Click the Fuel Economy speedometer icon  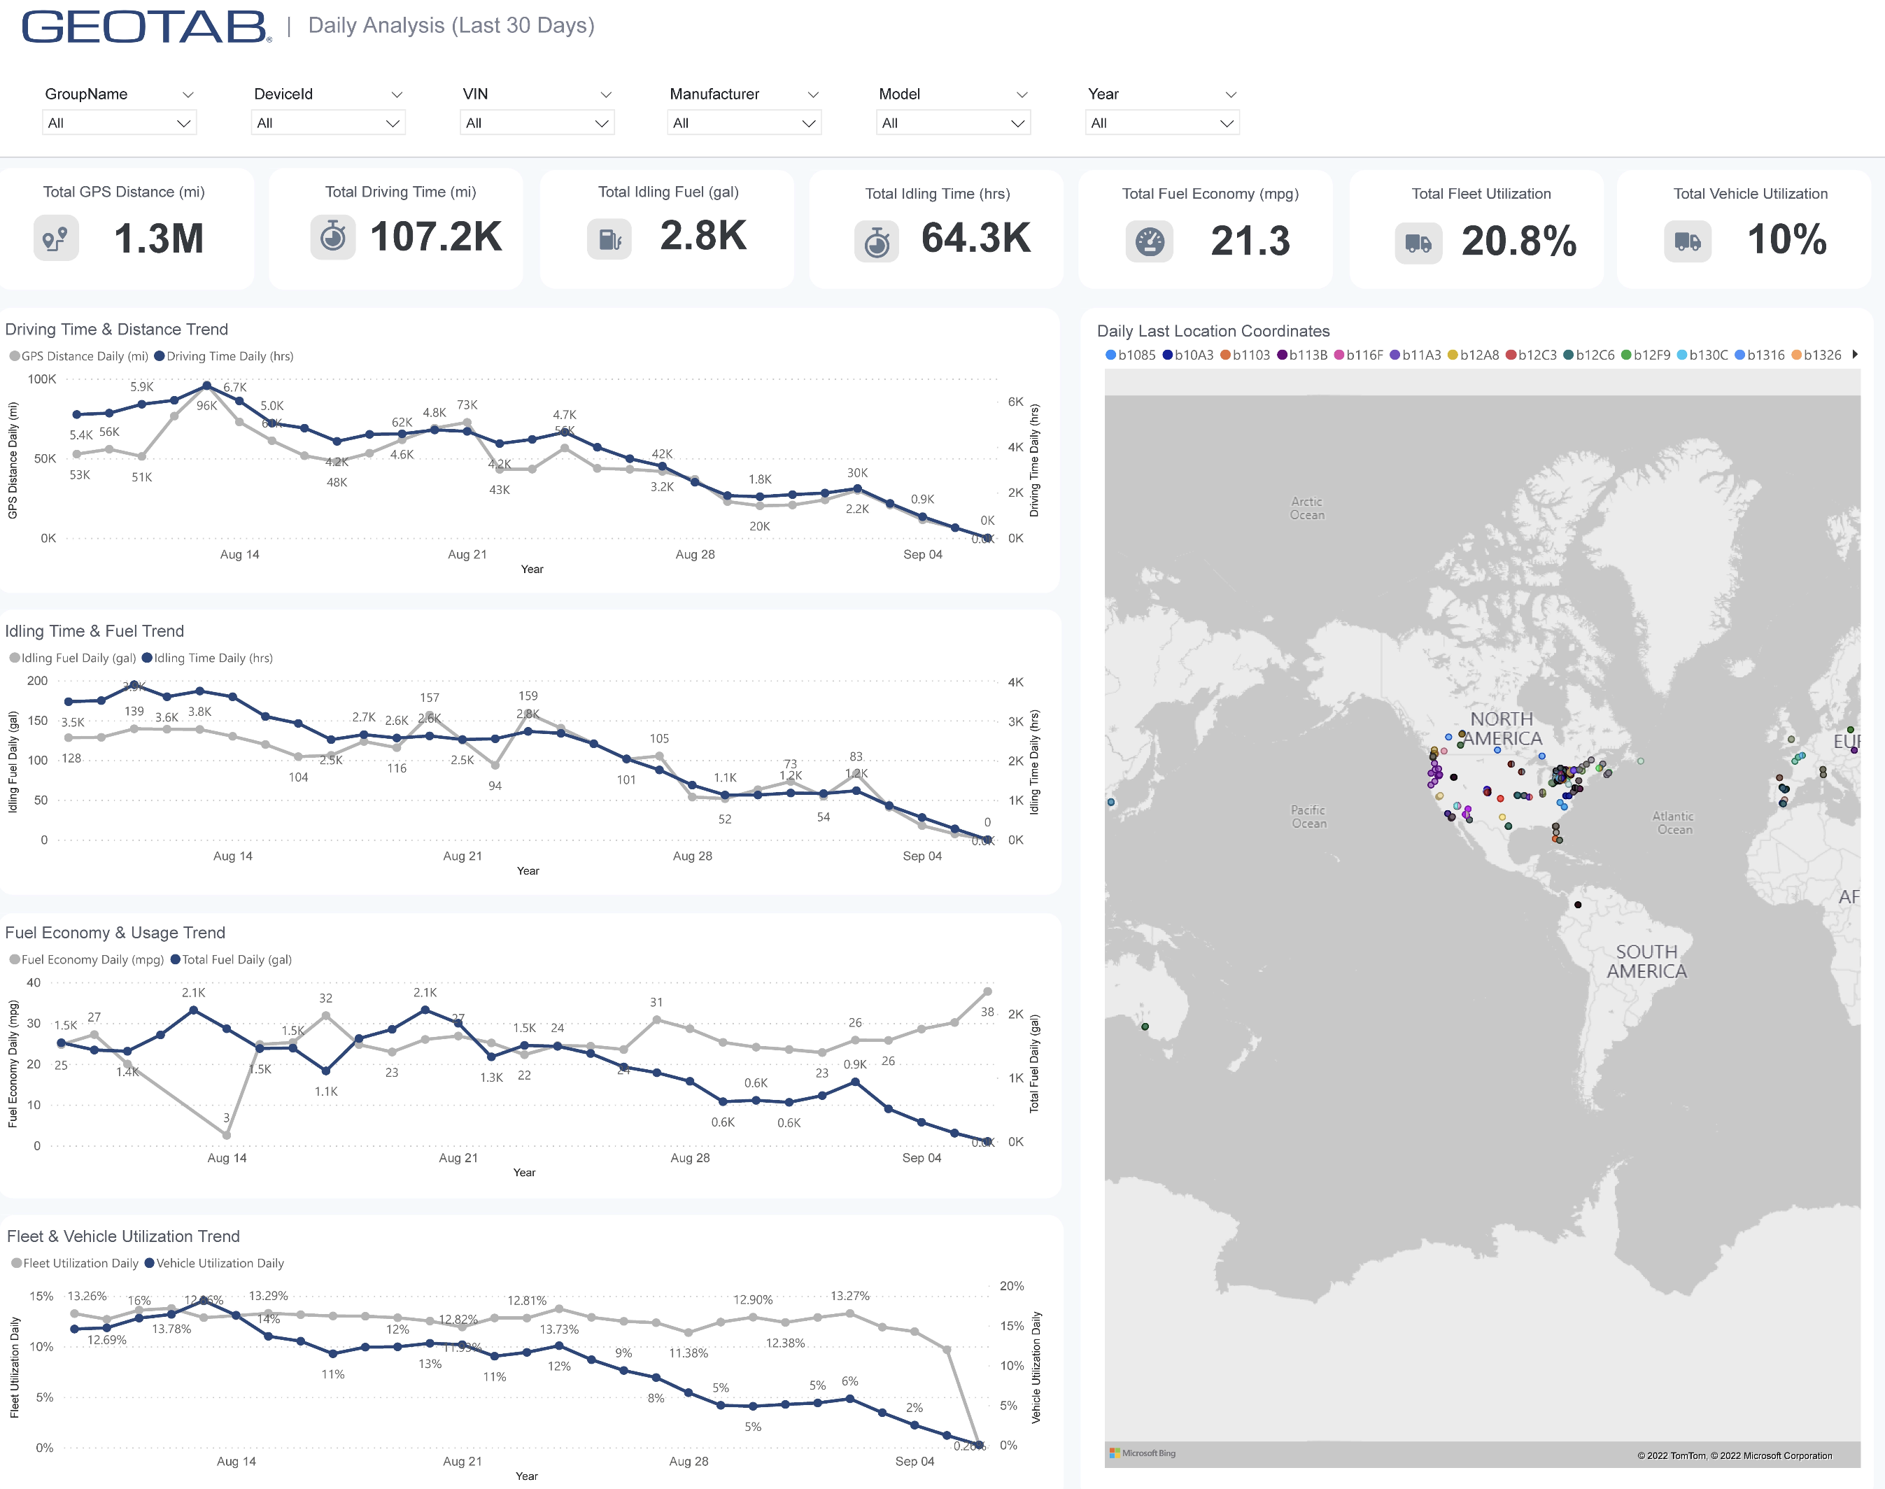(1150, 241)
